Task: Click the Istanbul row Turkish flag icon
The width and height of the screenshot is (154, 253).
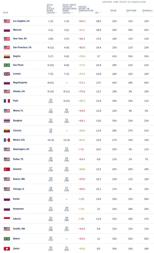Action: tap(7, 169)
